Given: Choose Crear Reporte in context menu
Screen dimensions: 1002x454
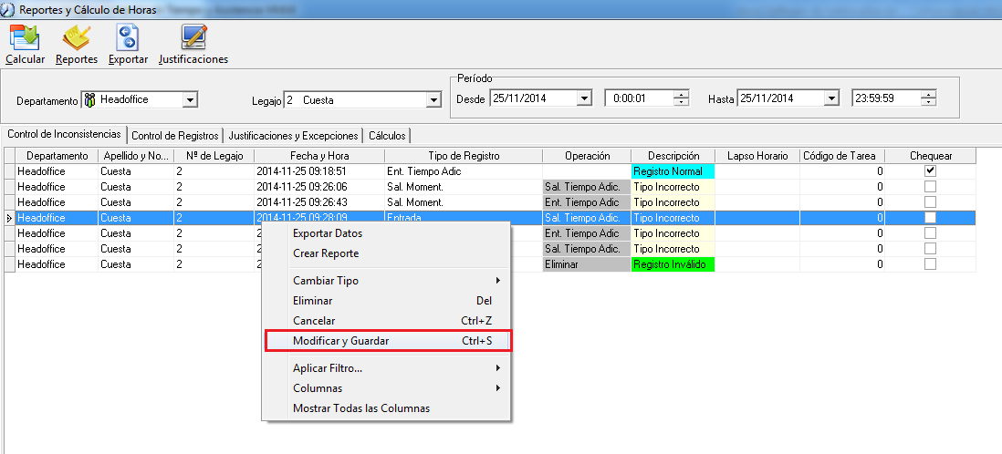Looking at the screenshot, I should pyautogui.click(x=387, y=253).
